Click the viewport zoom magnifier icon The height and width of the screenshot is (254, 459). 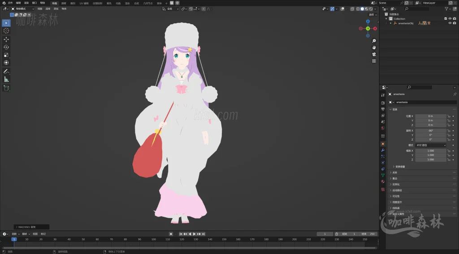pos(374,41)
